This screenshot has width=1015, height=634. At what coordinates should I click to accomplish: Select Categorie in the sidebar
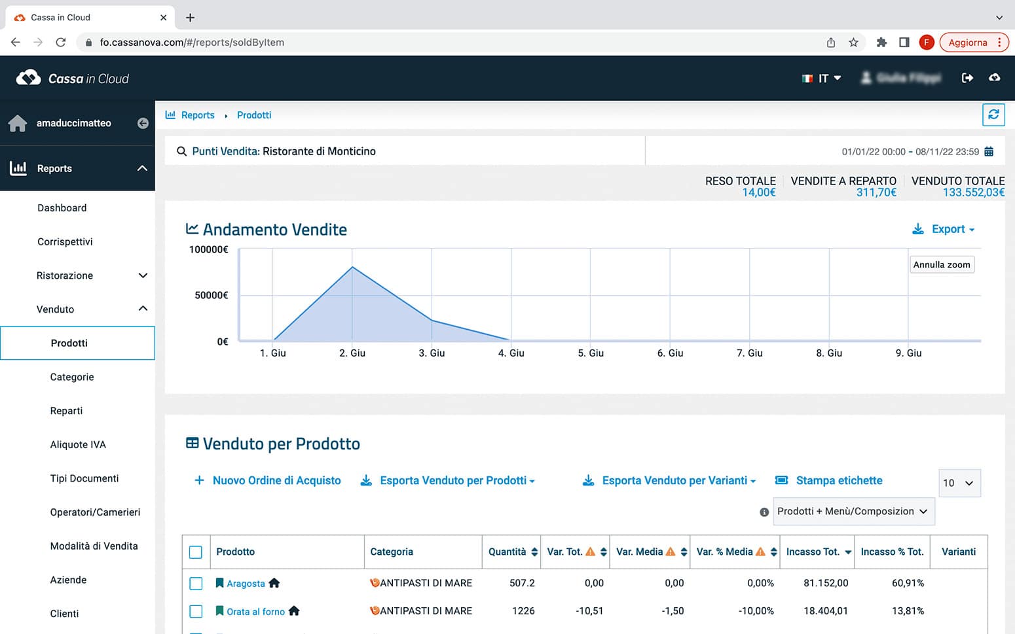(x=72, y=377)
